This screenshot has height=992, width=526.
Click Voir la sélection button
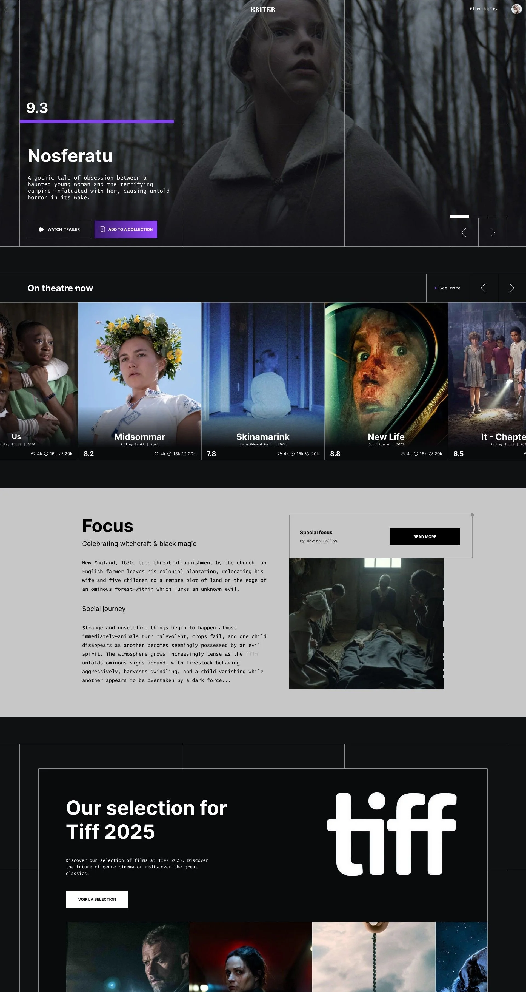tap(97, 899)
